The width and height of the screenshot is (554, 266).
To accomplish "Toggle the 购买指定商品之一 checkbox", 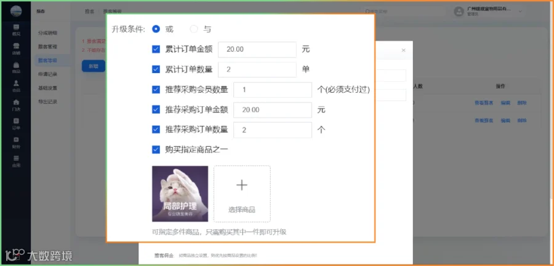I will click(x=156, y=150).
